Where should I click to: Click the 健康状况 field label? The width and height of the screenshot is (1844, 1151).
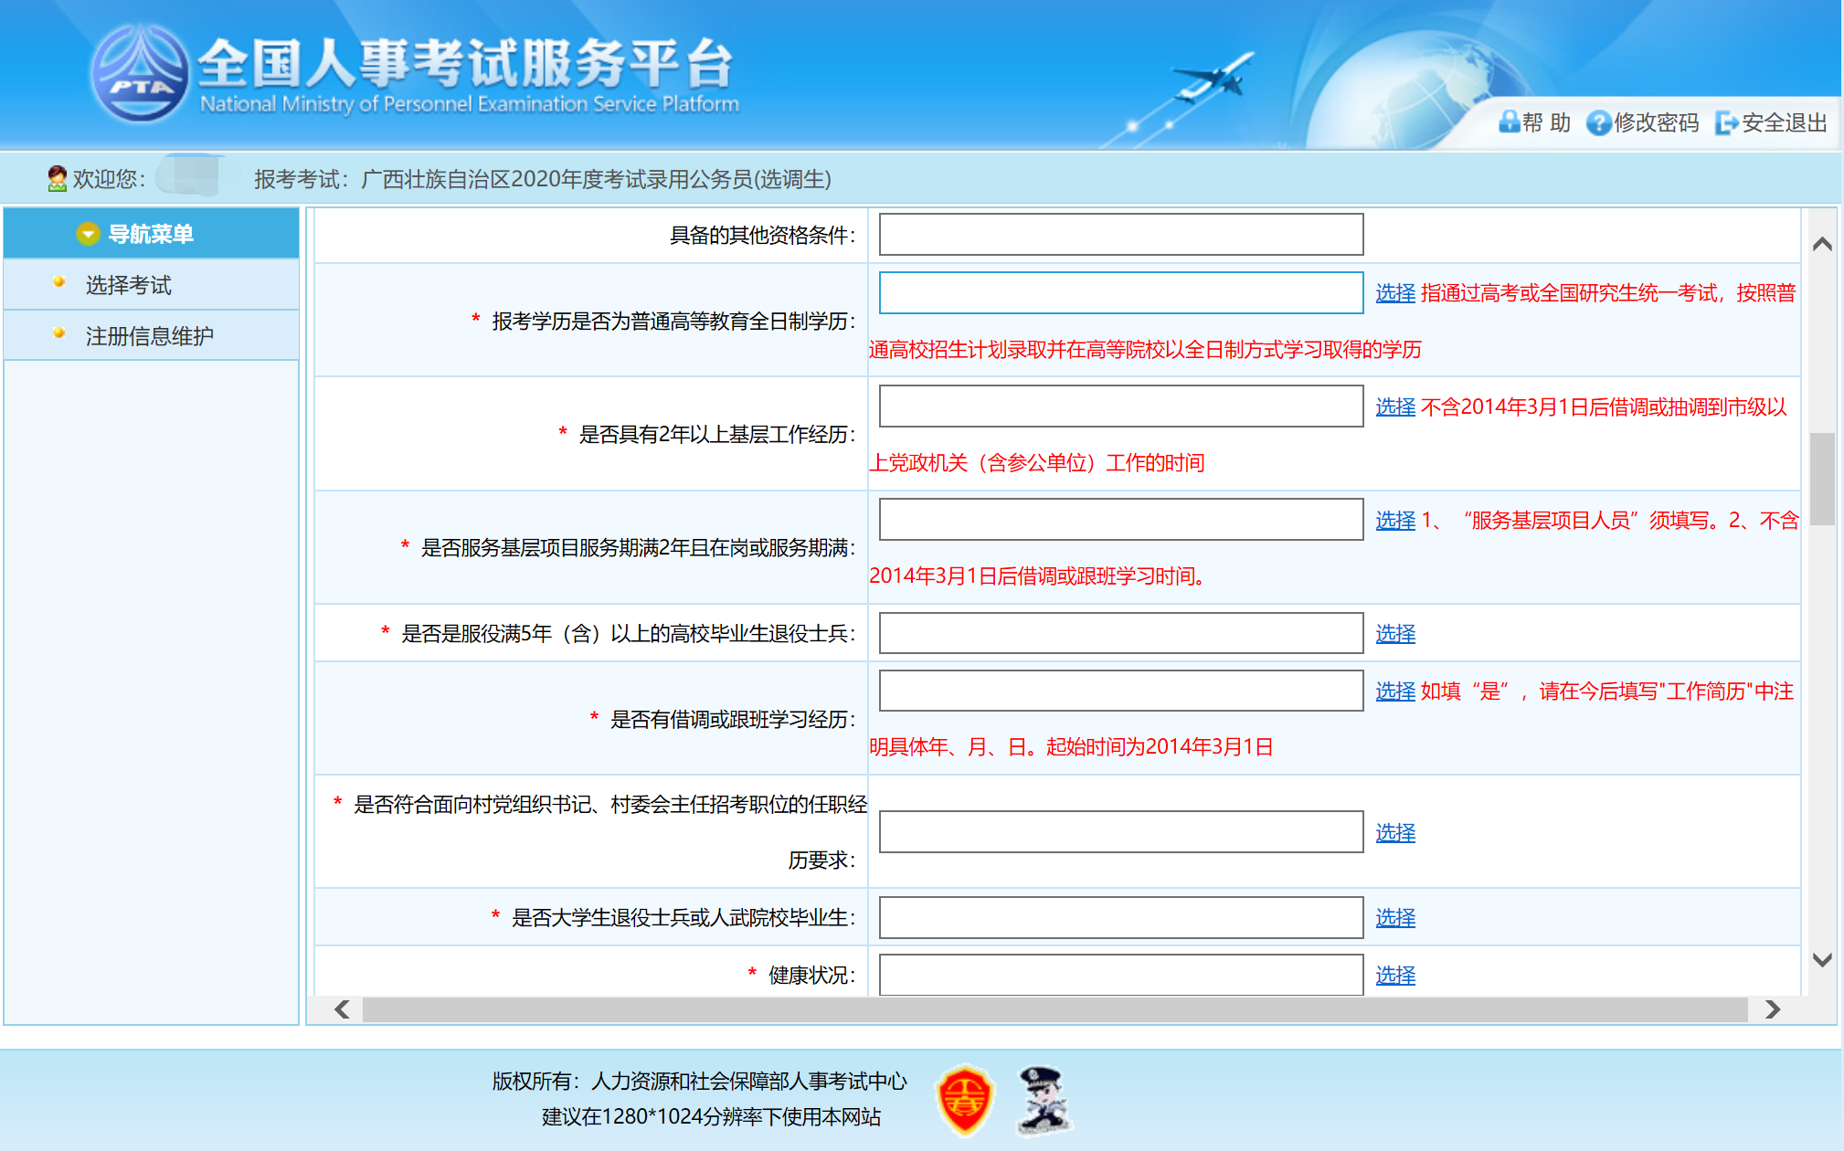coord(811,976)
